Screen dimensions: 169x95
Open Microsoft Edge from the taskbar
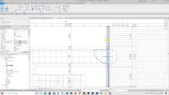[x=45, y=93]
